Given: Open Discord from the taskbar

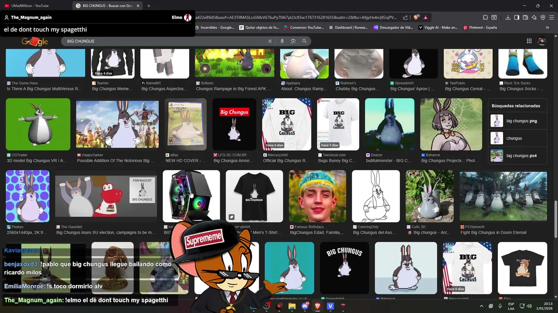Looking at the screenshot, I should point(305,306).
